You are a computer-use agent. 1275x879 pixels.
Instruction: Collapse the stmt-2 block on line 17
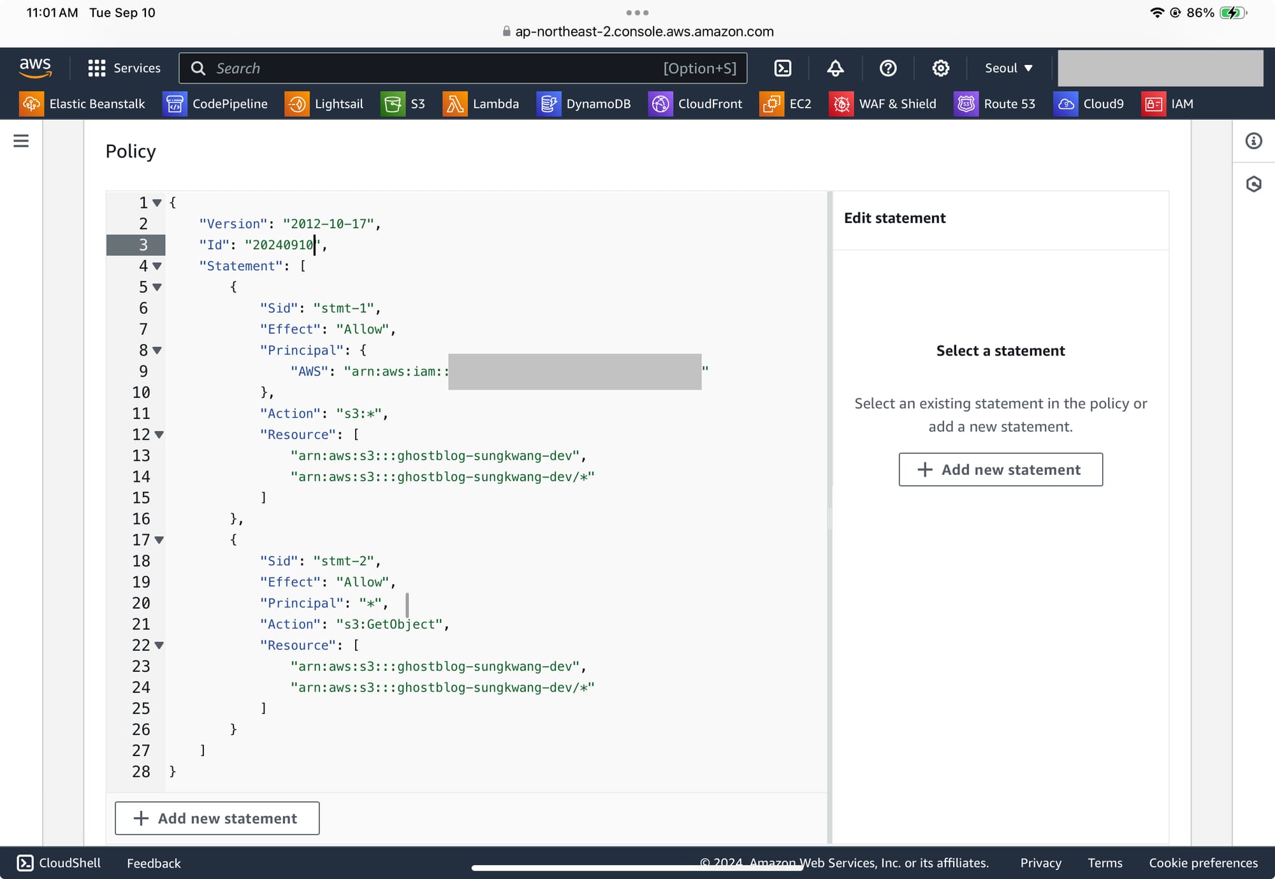point(159,540)
